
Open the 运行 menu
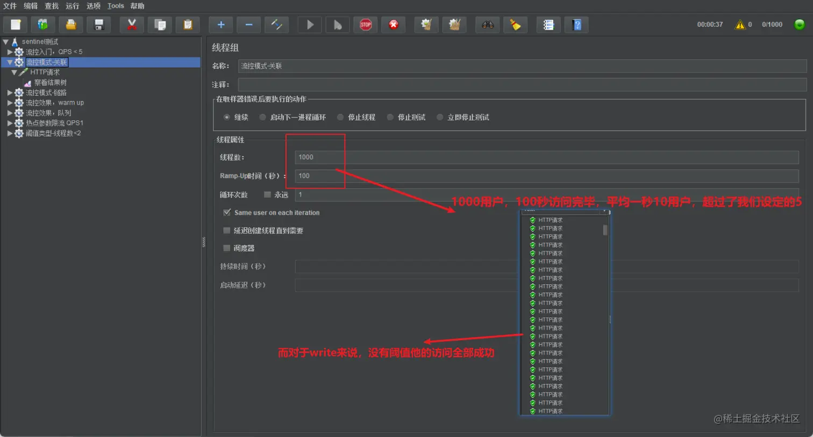(x=72, y=6)
